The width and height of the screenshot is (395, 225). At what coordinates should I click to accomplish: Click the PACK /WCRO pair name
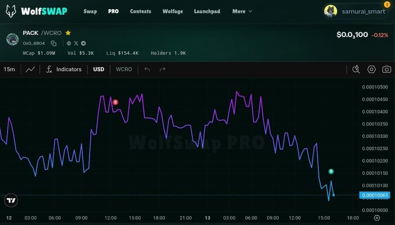click(x=42, y=33)
